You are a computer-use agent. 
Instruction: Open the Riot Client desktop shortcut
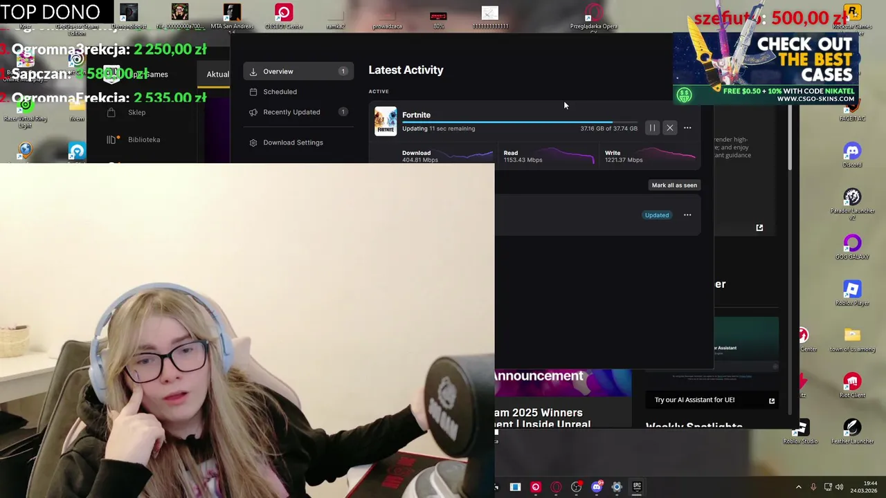852,385
